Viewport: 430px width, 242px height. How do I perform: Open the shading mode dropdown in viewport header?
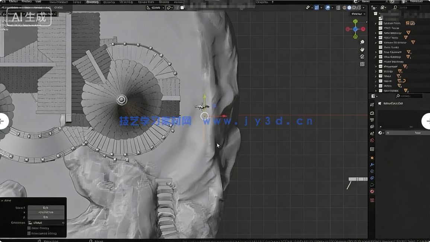tap(363, 7)
